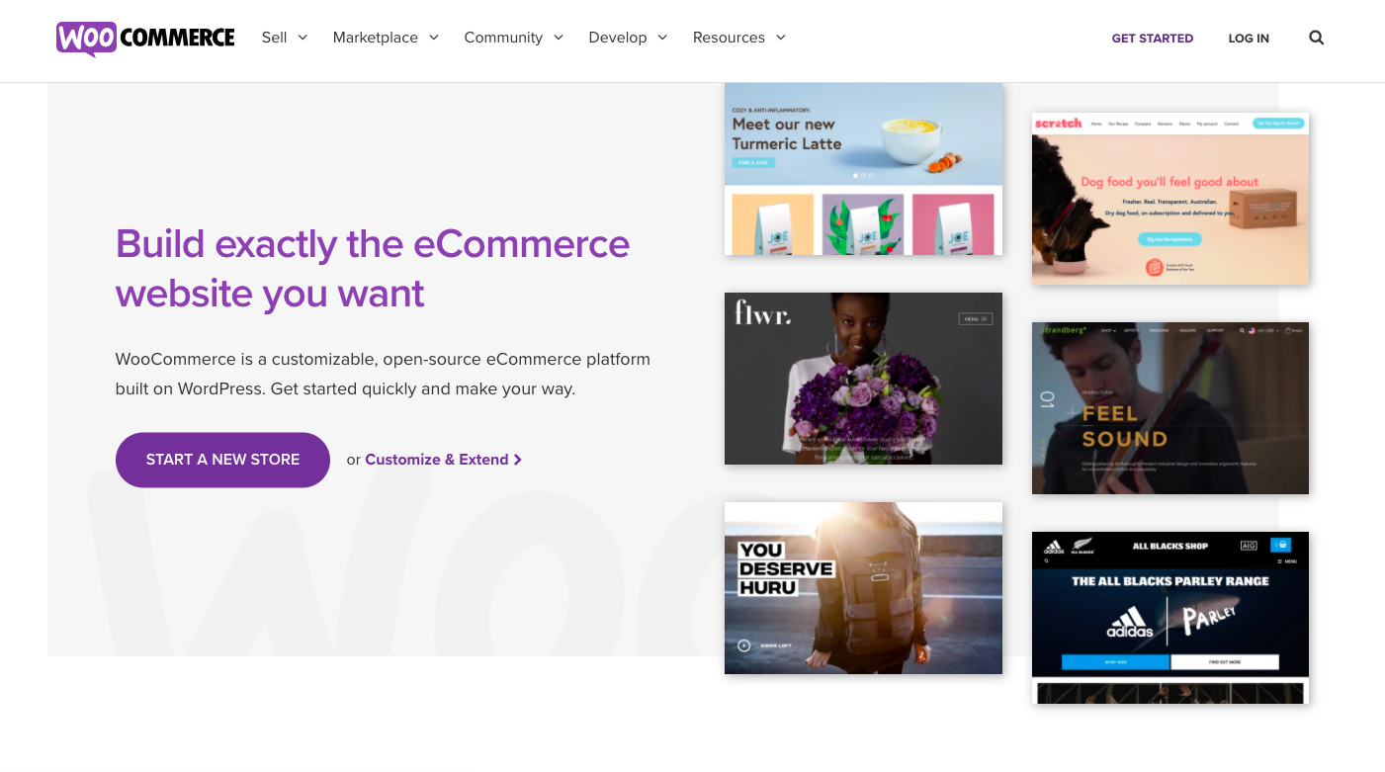
Task: Click the arrow beside Customize & Extend
Action: pos(518,460)
